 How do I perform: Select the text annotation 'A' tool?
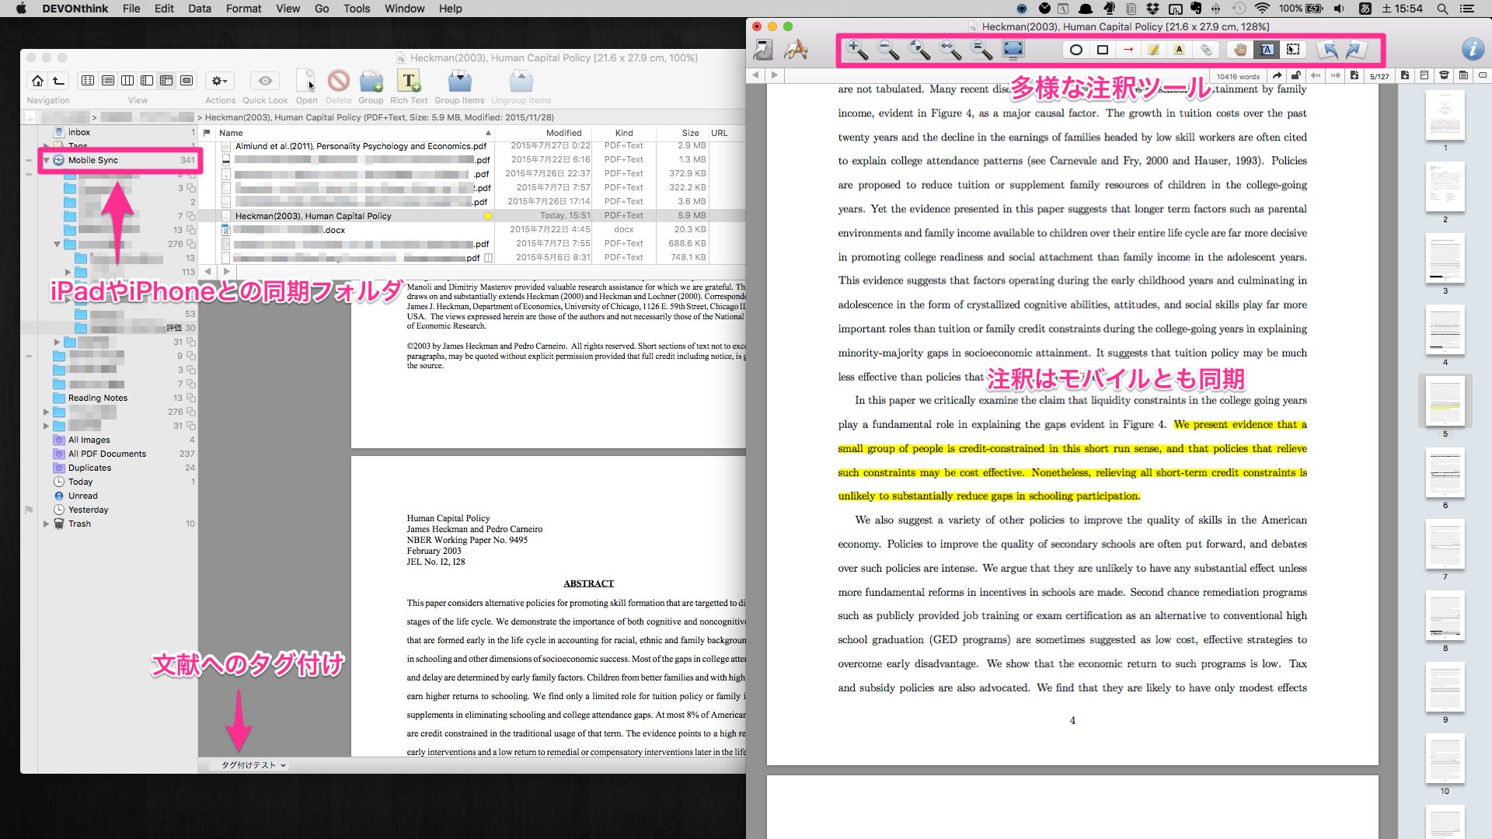[x=1180, y=50]
